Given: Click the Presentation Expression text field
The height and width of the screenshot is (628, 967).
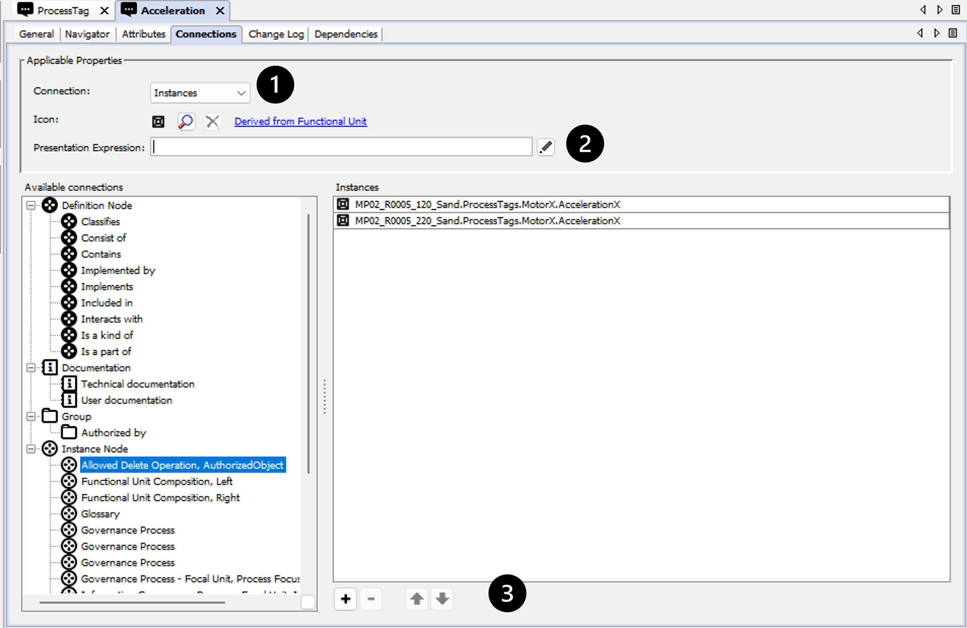Looking at the screenshot, I should click(341, 147).
